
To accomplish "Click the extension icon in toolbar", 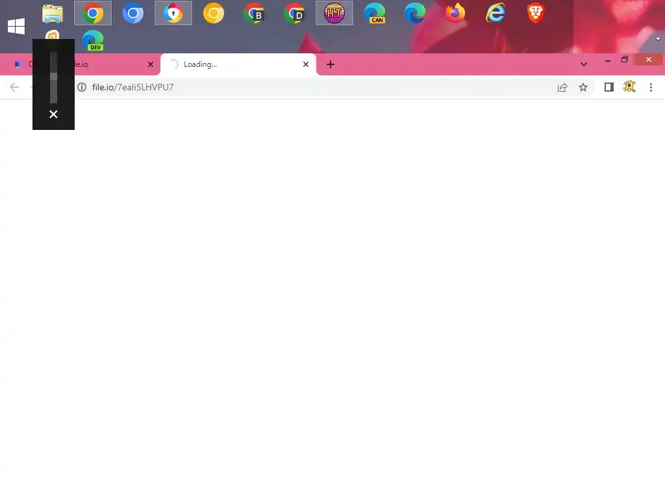I will [x=629, y=87].
